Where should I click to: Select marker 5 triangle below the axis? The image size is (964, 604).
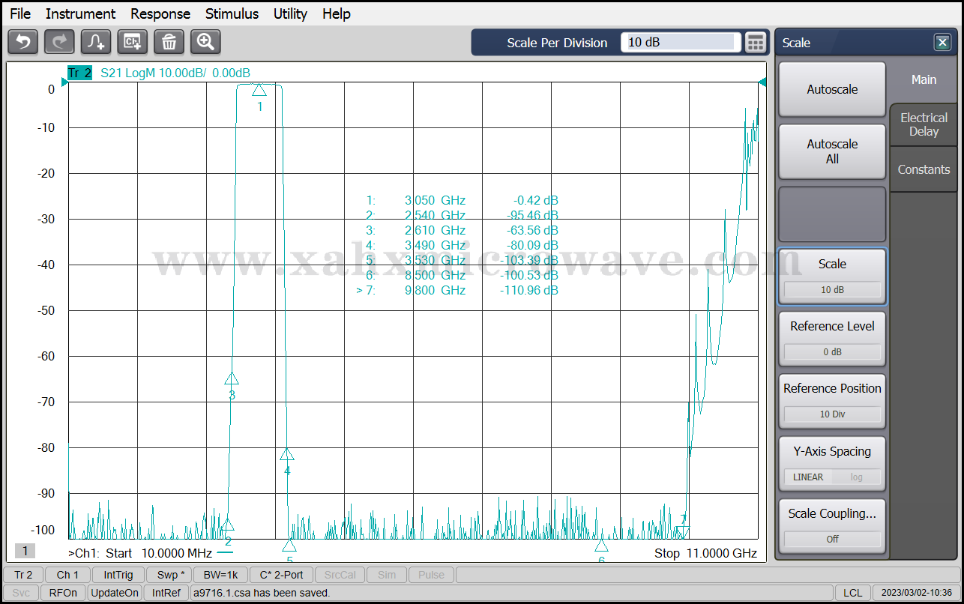tap(289, 545)
